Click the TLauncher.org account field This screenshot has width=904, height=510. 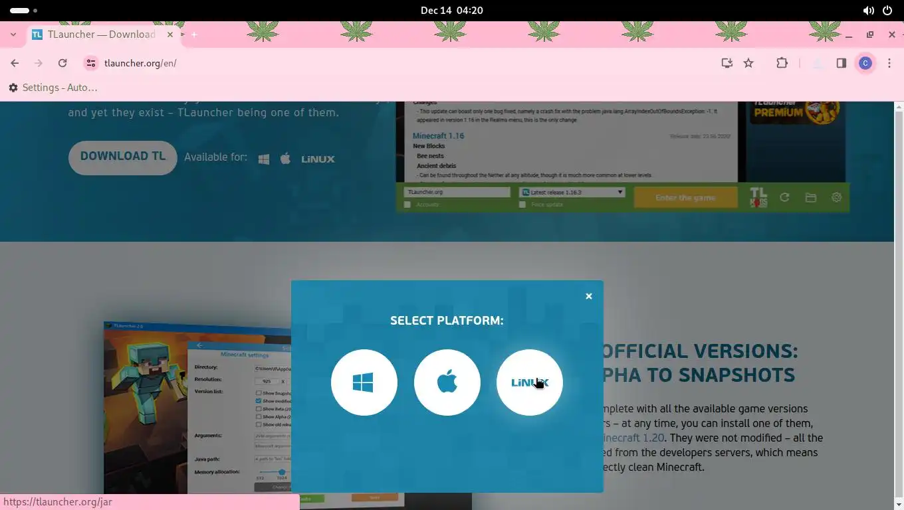[x=457, y=192]
